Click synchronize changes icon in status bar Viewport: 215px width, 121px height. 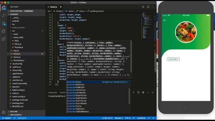coord(14,118)
